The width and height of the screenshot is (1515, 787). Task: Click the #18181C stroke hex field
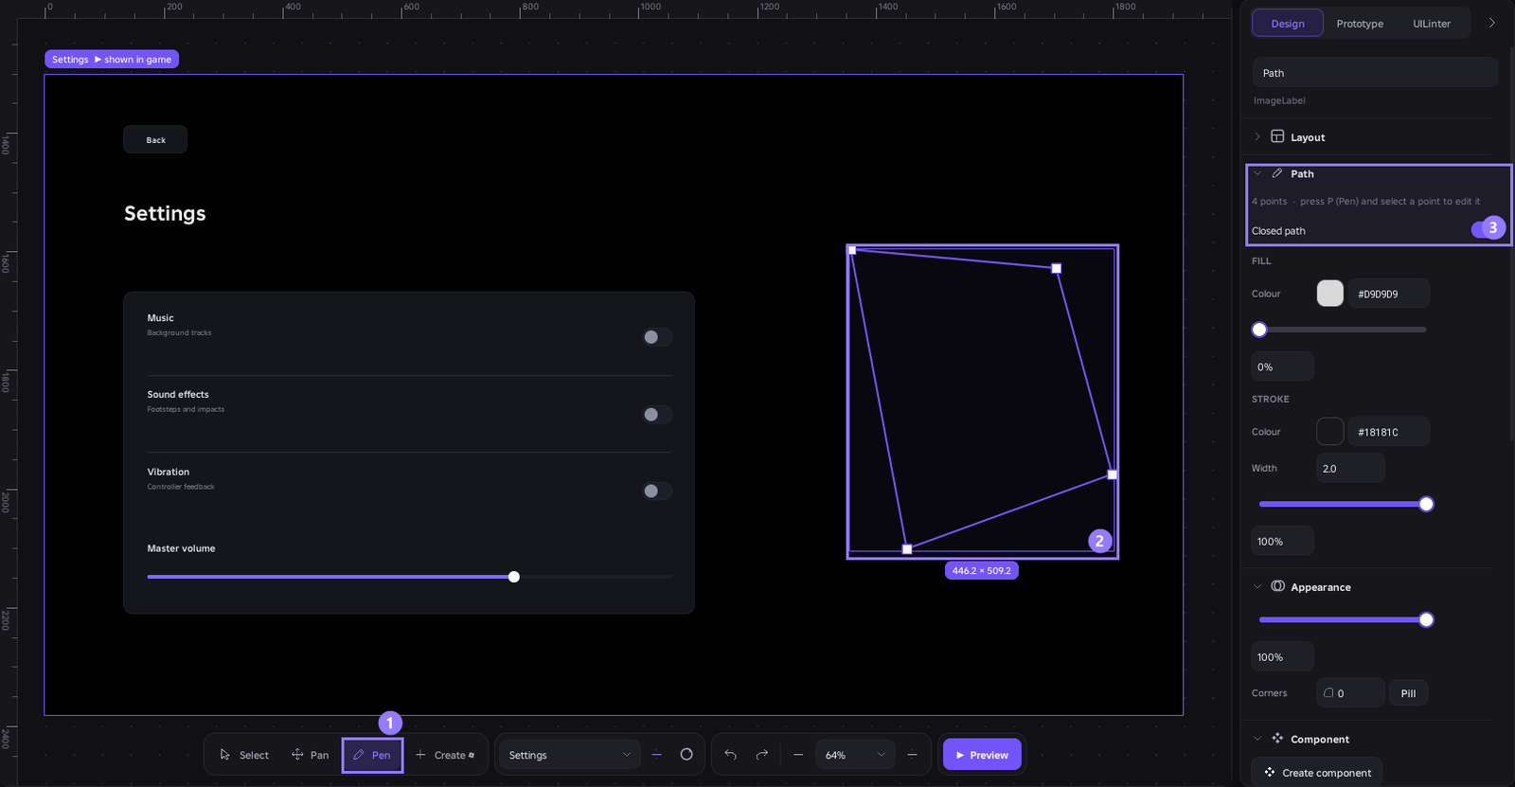click(1389, 432)
